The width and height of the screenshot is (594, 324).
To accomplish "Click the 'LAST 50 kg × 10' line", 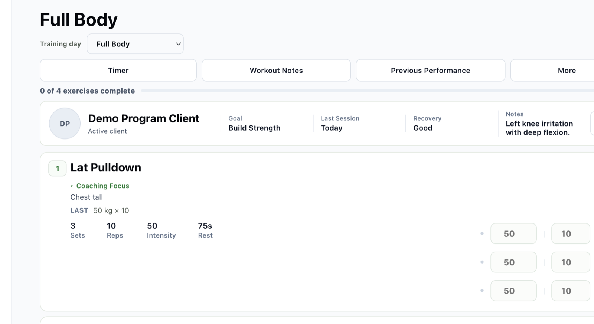I will pyautogui.click(x=100, y=210).
